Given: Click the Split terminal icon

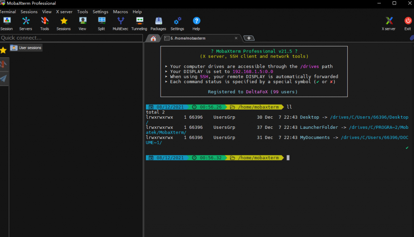Looking at the screenshot, I should tap(101, 23).
